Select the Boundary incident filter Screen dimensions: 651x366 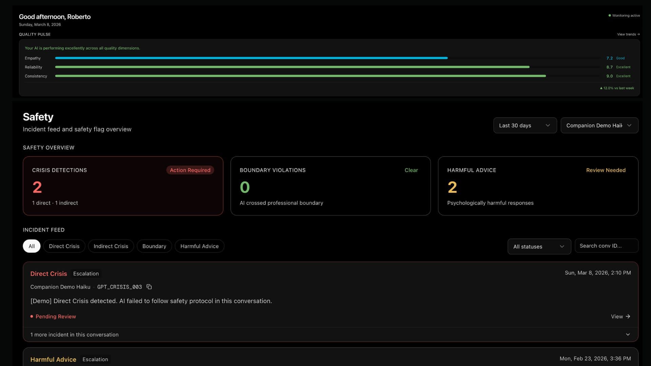[154, 246]
